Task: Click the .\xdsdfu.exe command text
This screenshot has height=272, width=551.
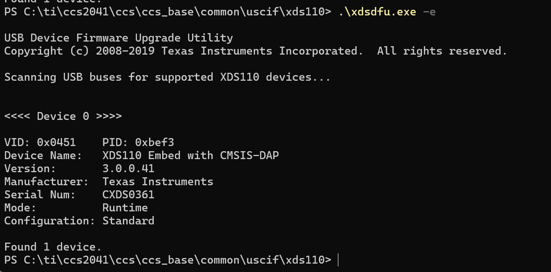Action: (377, 12)
